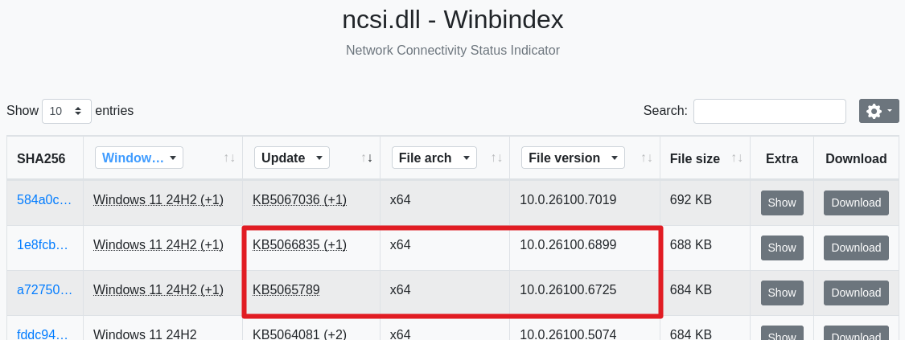This screenshot has width=905, height=340.
Task: Sort by File version column arrows
Action: tap(647, 158)
